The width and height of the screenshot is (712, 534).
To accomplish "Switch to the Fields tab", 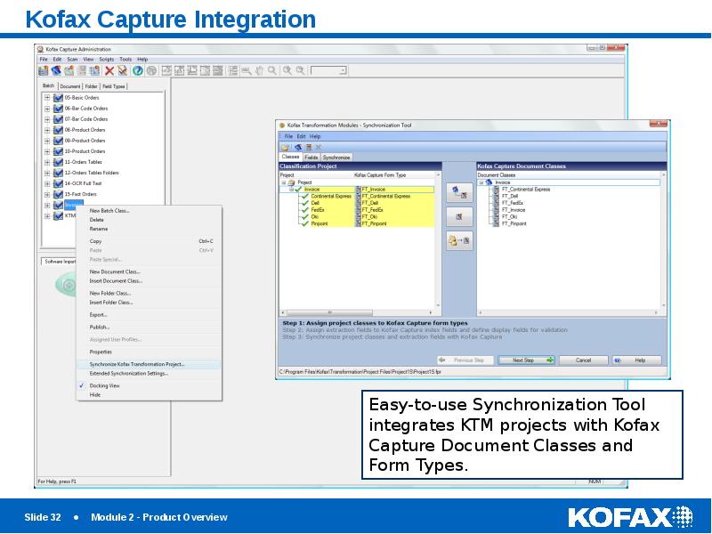I will tap(312, 158).
